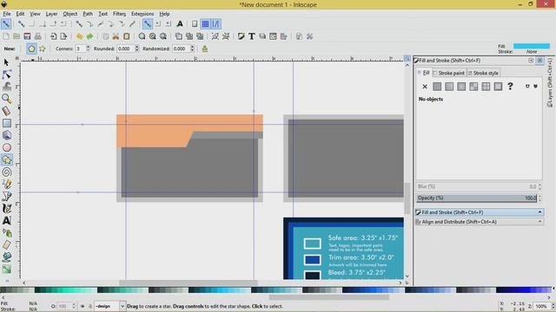Screen dimensions: 556x312
Task: Select the Gradient tool
Action: pyautogui.click(x=6, y=270)
